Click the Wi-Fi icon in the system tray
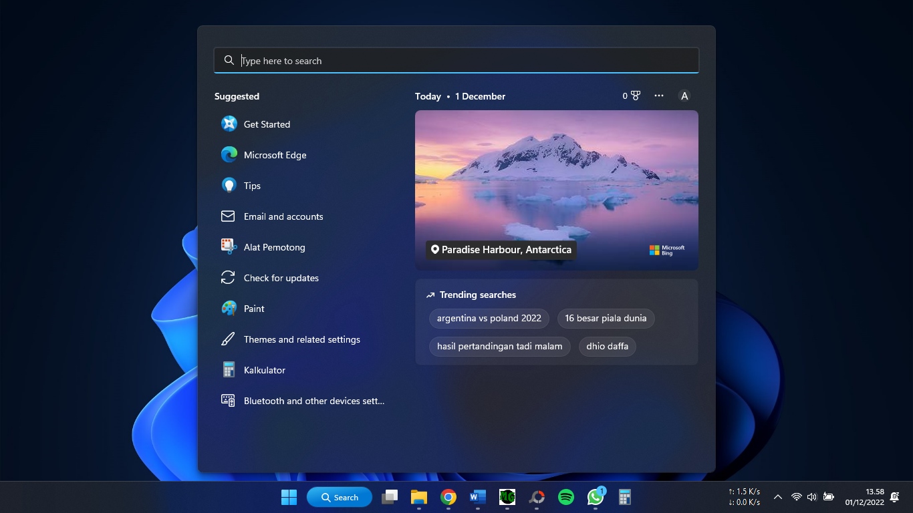Screen dimensions: 913x513 pyautogui.click(x=795, y=497)
